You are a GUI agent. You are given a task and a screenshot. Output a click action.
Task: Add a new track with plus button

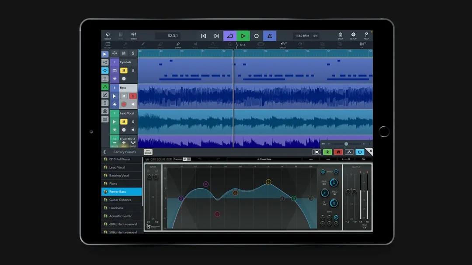[x=124, y=143]
